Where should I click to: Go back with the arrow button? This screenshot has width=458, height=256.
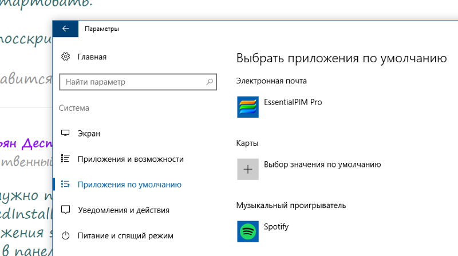pyautogui.click(x=65, y=29)
